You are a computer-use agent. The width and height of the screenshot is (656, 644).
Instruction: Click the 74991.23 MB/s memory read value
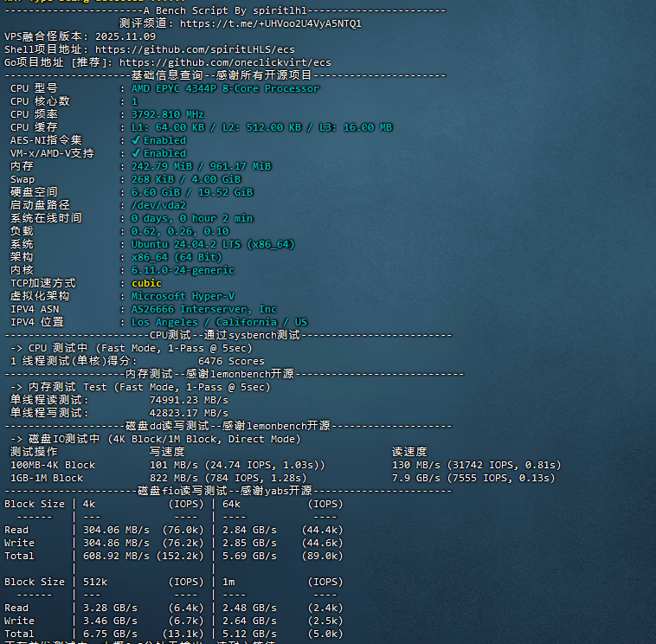coord(189,400)
